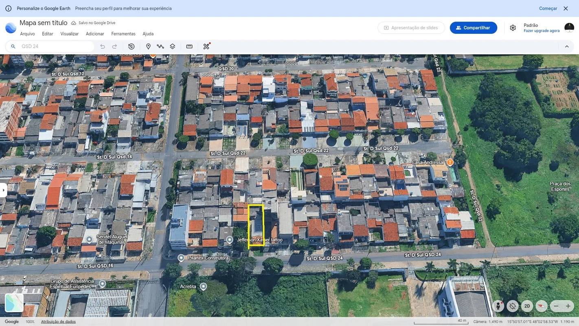Image resolution: width=579 pixels, height=326 pixels.
Task: Redo the last action
Action: [115, 46]
